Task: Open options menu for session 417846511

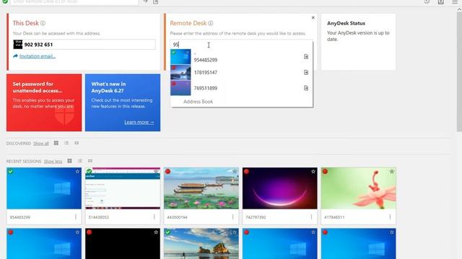Action: [x=390, y=217]
